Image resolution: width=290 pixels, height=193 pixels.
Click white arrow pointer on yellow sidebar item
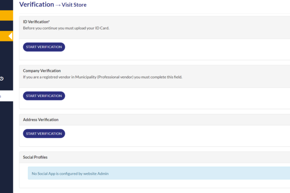10,36
